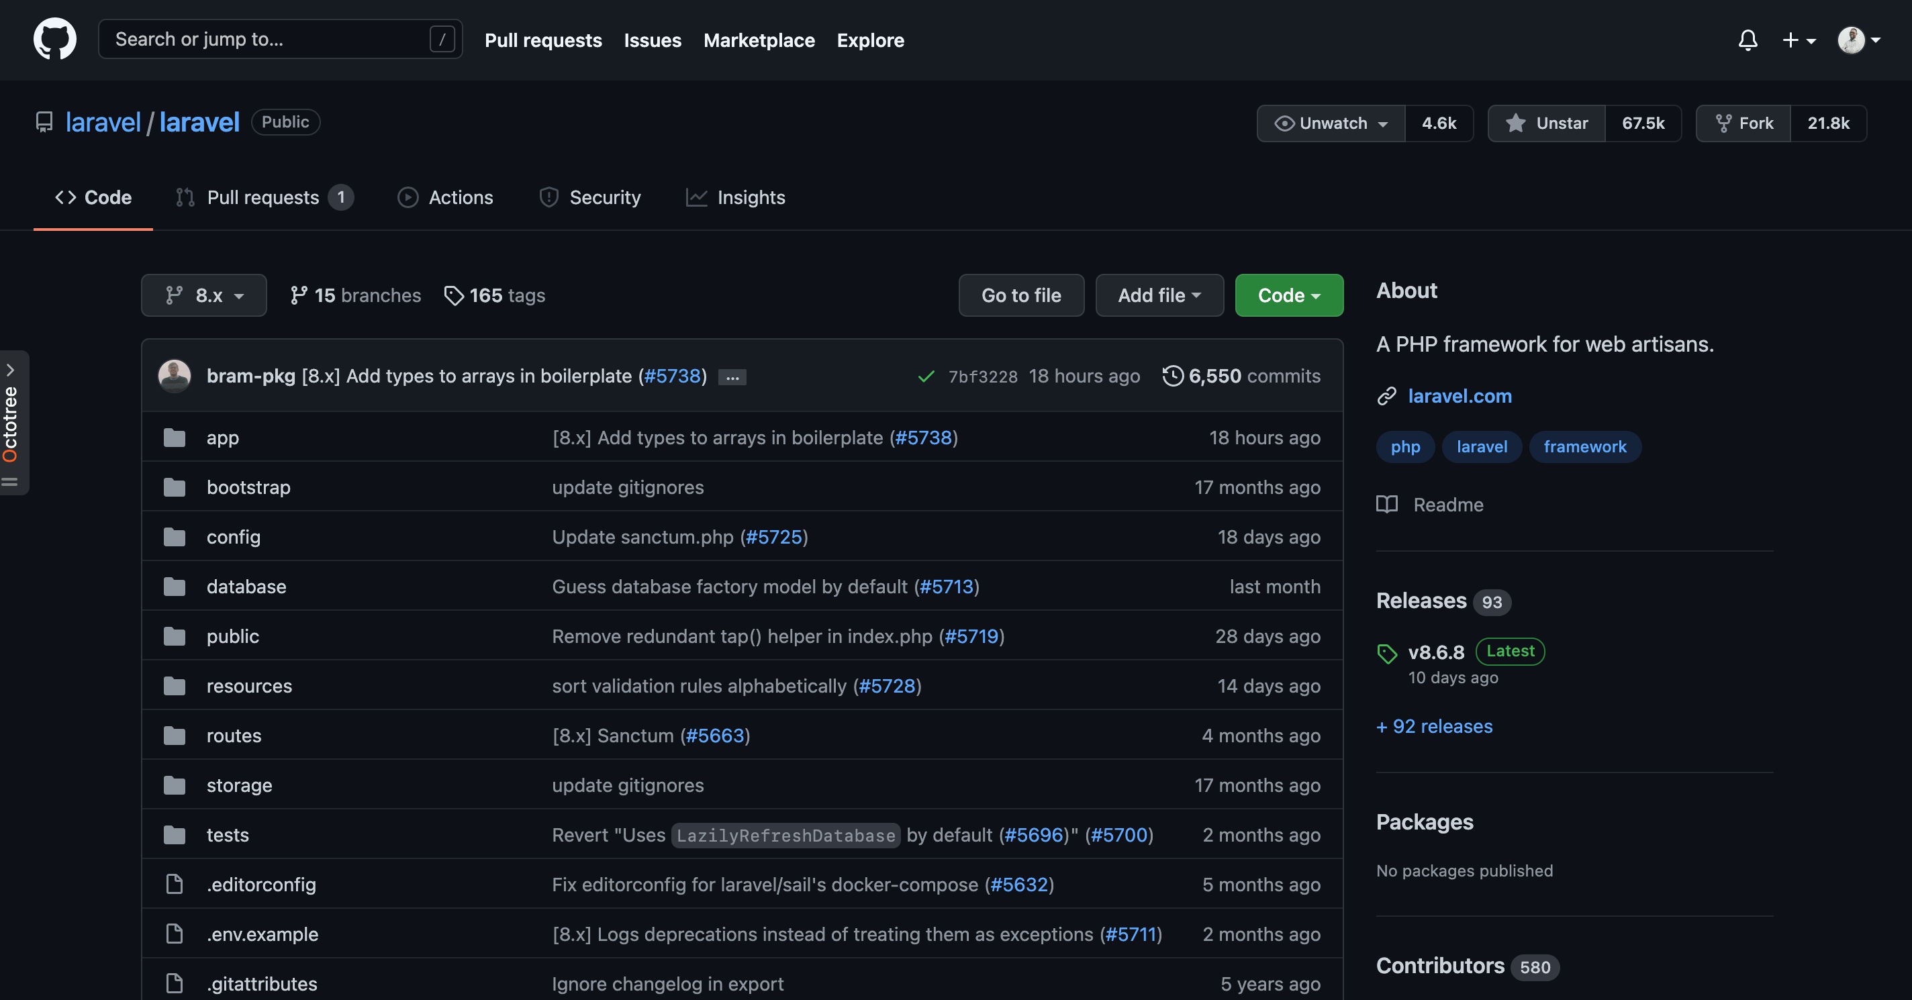Open the laravel.com link
The width and height of the screenshot is (1912, 1000).
(1460, 396)
